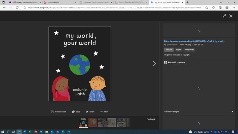
Task: Expand the See more images section
Action: coord(199,112)
